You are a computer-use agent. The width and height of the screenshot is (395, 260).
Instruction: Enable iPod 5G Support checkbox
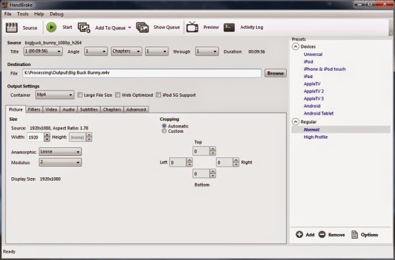click(x=158, y=95)
